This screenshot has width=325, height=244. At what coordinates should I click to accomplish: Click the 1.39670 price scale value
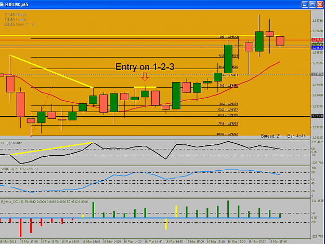pyautogui.click(x=318, y=31)
